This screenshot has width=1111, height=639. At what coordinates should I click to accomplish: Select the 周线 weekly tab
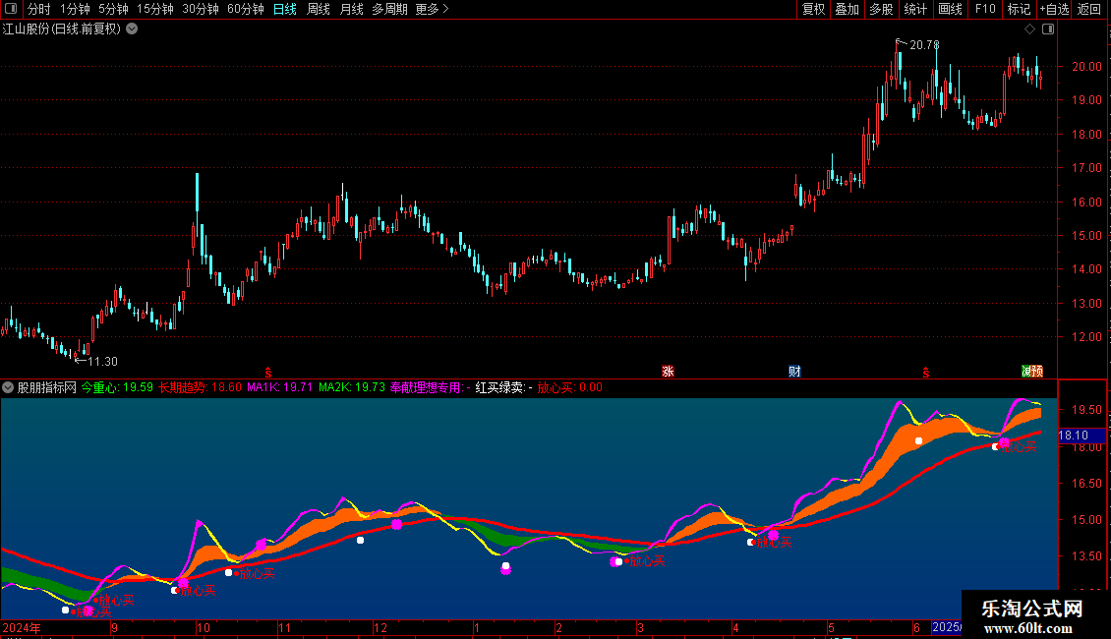(319, 9)
